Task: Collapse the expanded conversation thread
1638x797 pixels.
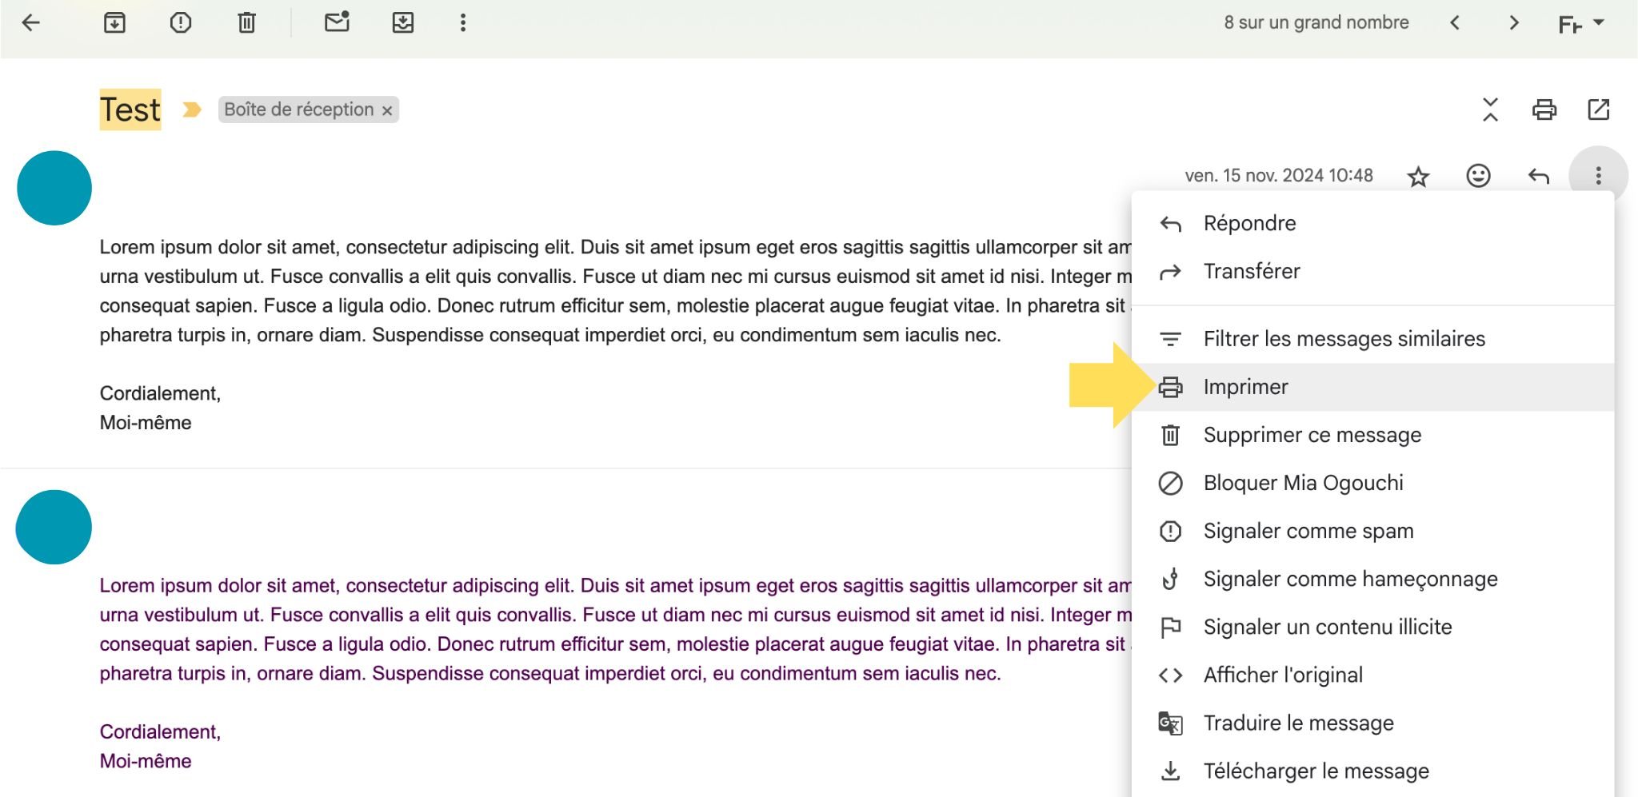Action: pyautogui.click(x=1490, y=110)
